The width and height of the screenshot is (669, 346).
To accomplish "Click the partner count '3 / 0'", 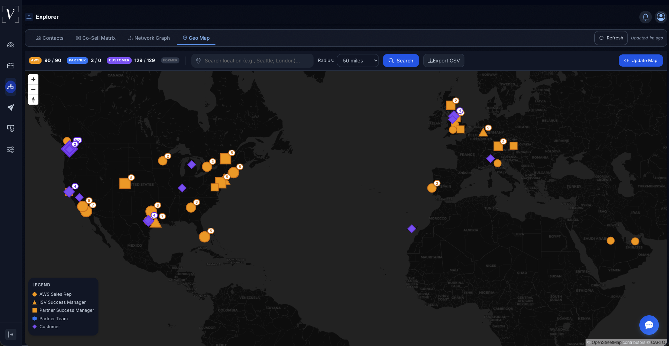I will pyautogui.click(x=96, y=60).
